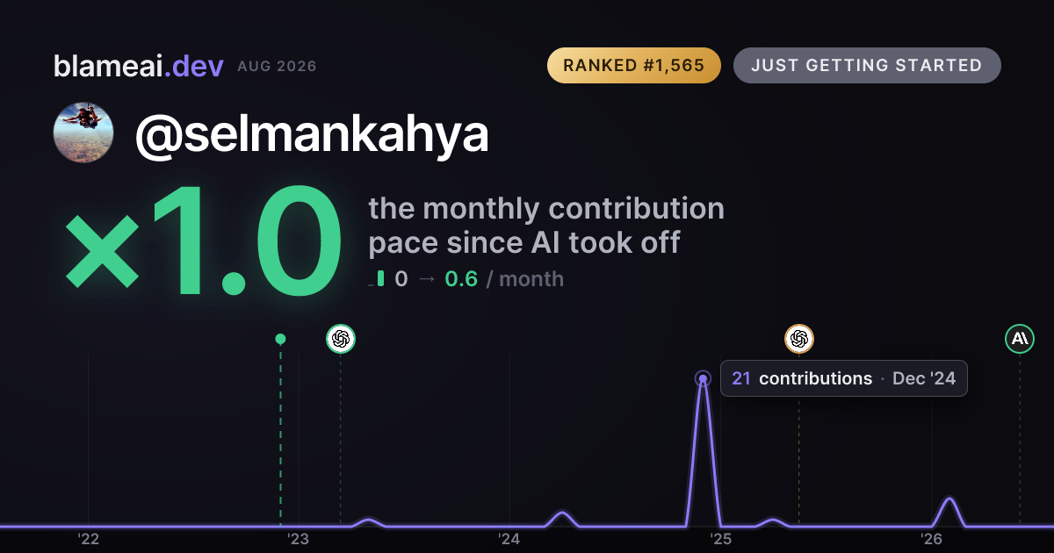Click the green dot marker above the dashed line
The height and width of the screenshot is (553, 1054).
[280, 339]
